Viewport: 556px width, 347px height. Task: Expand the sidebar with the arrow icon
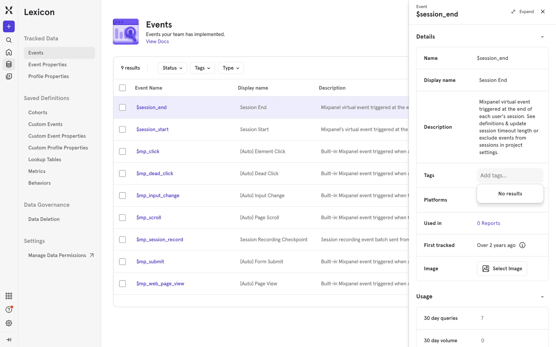click(x=9, y=339)
